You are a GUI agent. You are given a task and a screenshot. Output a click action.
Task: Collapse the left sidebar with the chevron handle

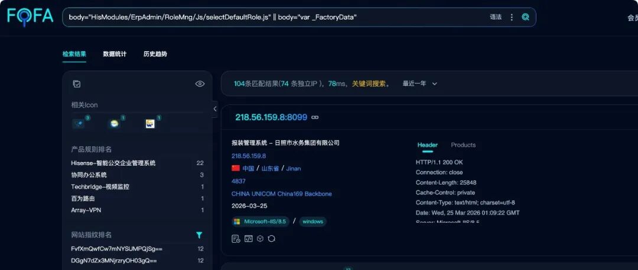215,109
